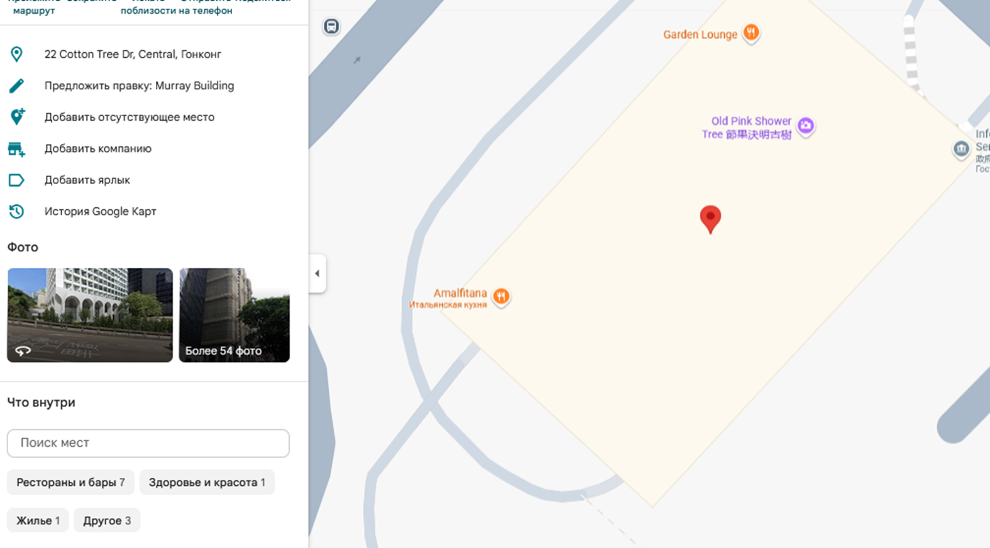The height and width of the screenshot is (548, 990).
Task: Select the Amalfitana restaurant marker
Action: click(501, 296)
